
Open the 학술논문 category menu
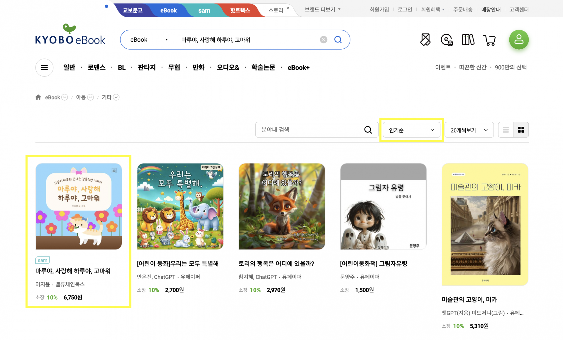click(263, 67)
